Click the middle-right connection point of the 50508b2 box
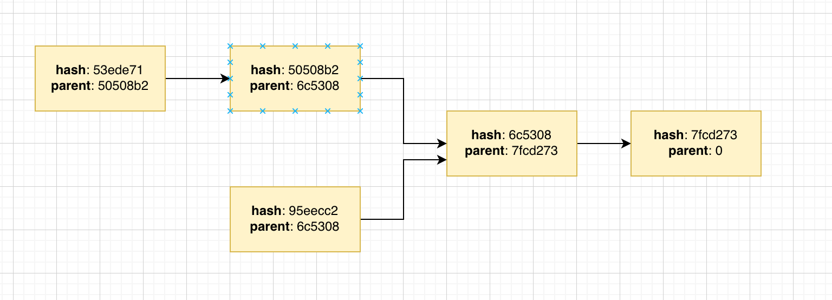 (x=360, y=79)
